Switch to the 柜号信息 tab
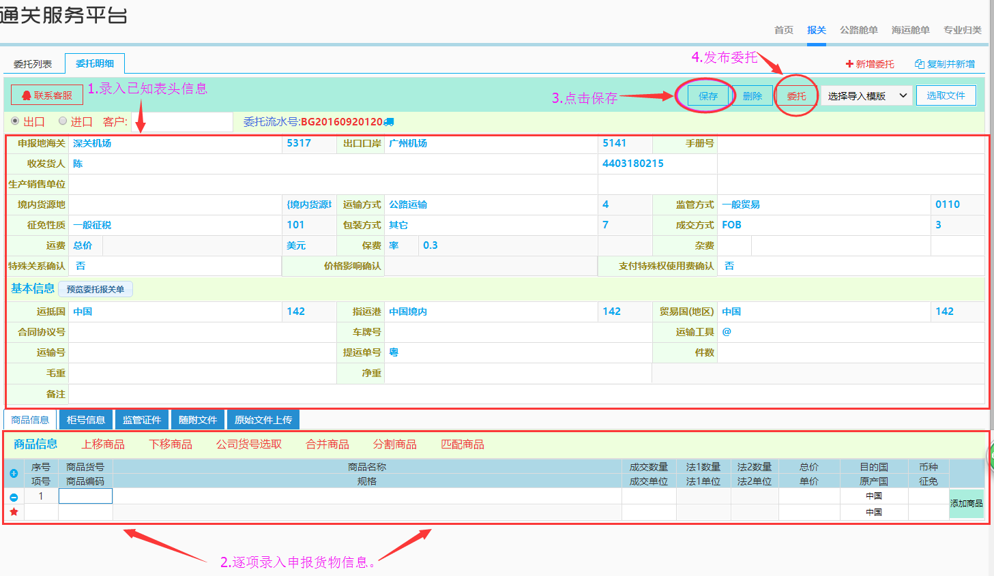Viewport: 994px width, 576px height. point(86,420)
